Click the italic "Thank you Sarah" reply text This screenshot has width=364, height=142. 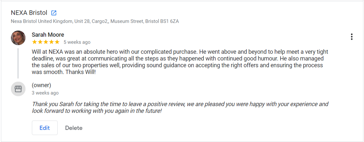pyautogui.click(x=180, y=107)
